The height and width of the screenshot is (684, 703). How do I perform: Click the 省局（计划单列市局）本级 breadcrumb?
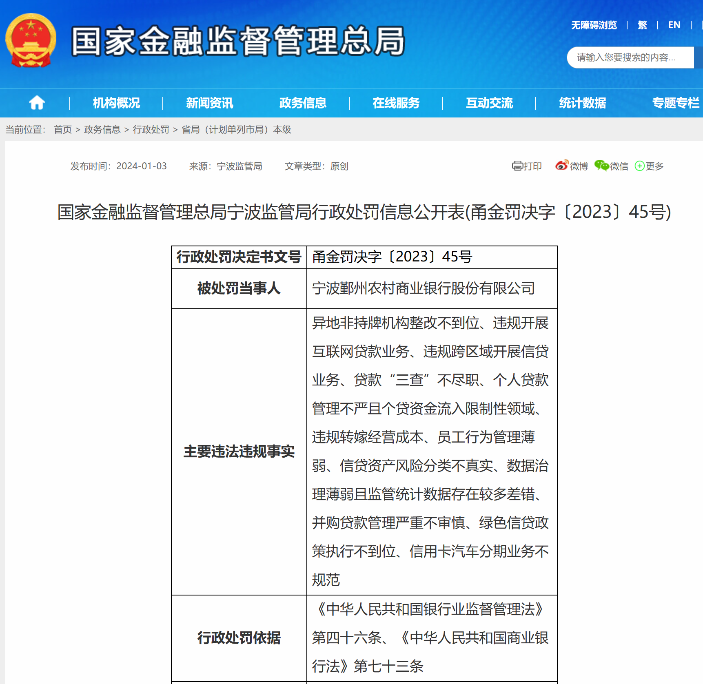236,130
